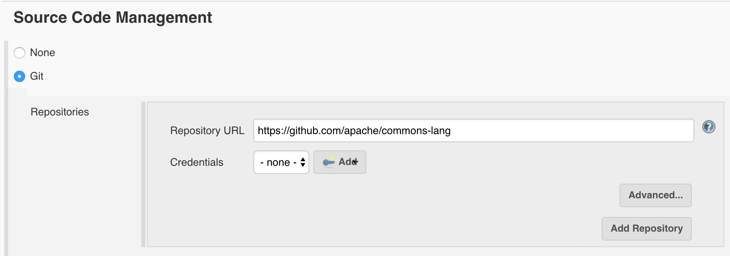Image resolution: width=730 pixels, height=256 pixels.
Task: Click the key icon on Add credentials button
Action: 328,162
